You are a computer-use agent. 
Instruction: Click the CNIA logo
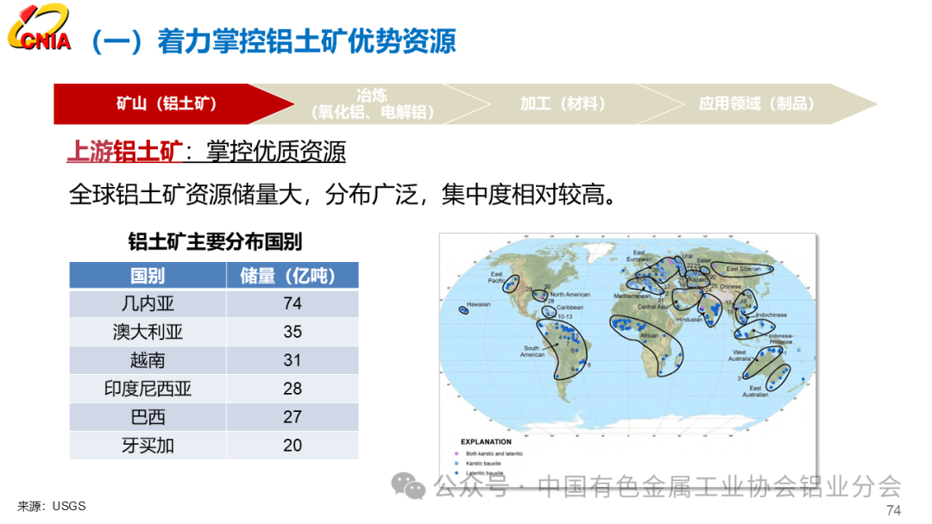(x=40, y=28)
